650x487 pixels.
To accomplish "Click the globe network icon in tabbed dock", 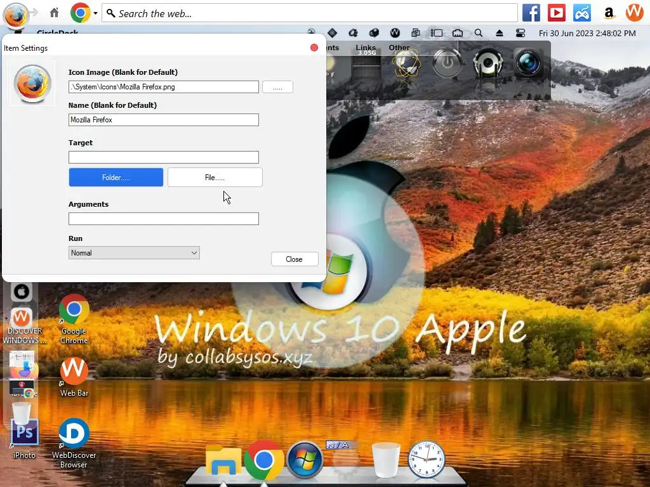I will (x=407, y=64).
